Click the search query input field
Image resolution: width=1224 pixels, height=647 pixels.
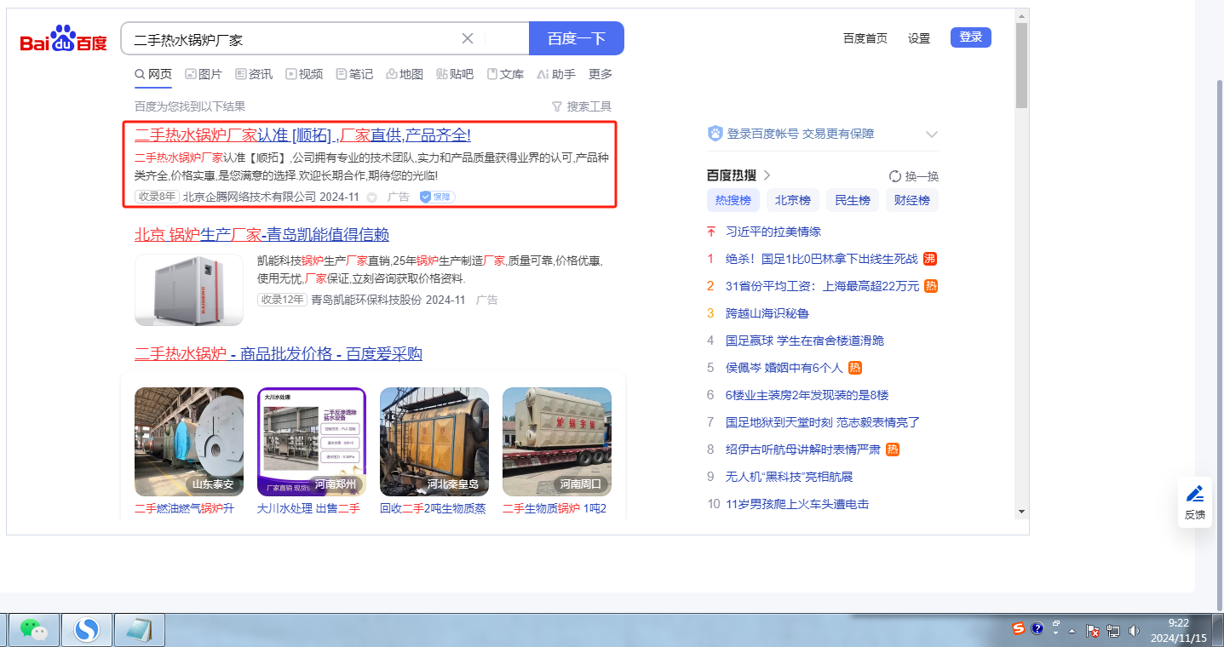click(x=290, y=39)
